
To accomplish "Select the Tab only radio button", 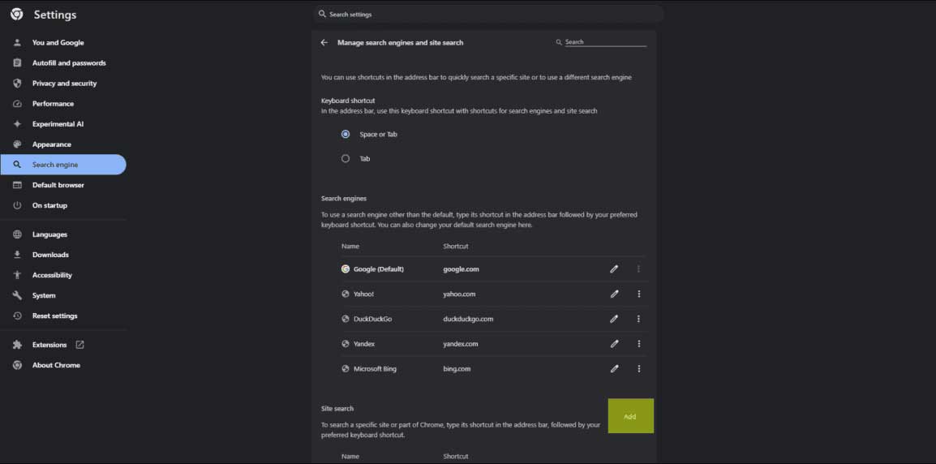I will click(x=346, y=159).
